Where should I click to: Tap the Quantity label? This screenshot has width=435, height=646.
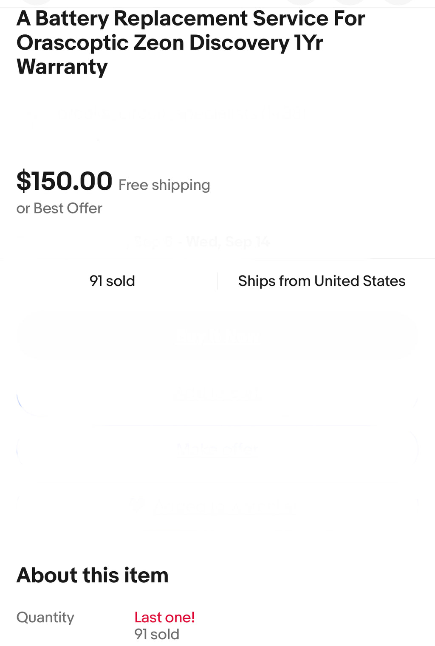coord(45,617)
